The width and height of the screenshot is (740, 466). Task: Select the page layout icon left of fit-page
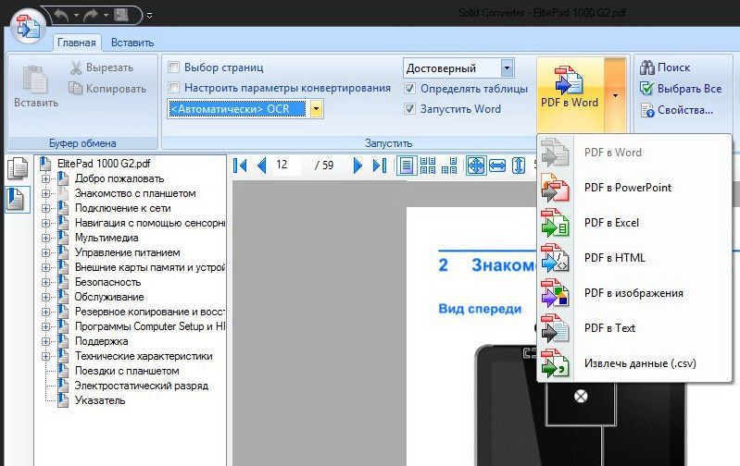pyautogui.click(x=449, y=166)
